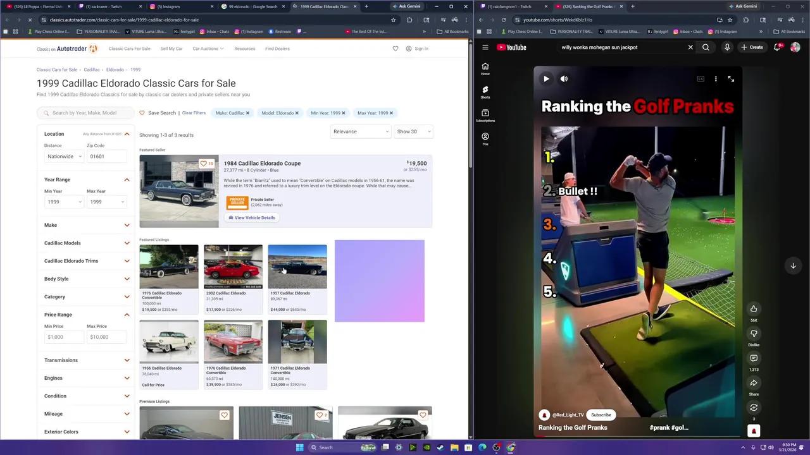The height and width of the screenshot is (455, 810).
Task: Enter fullscreen on the short
Action: tap(731, 79)
